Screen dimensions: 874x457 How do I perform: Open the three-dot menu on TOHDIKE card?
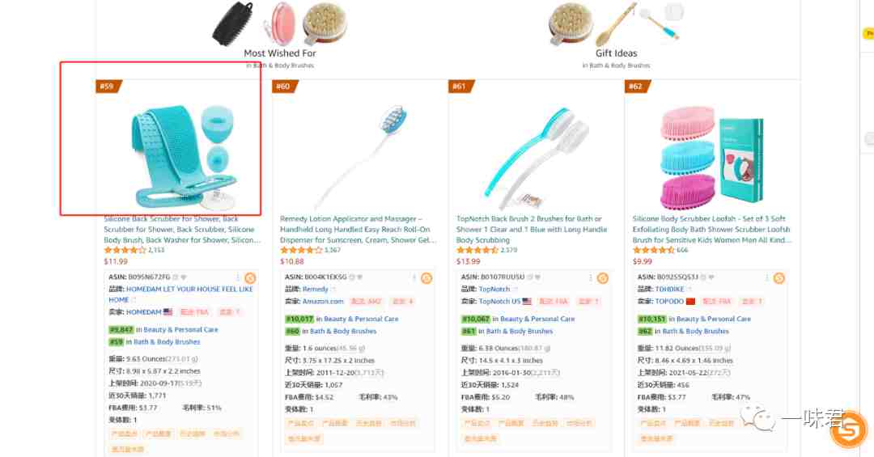[766, 277]
